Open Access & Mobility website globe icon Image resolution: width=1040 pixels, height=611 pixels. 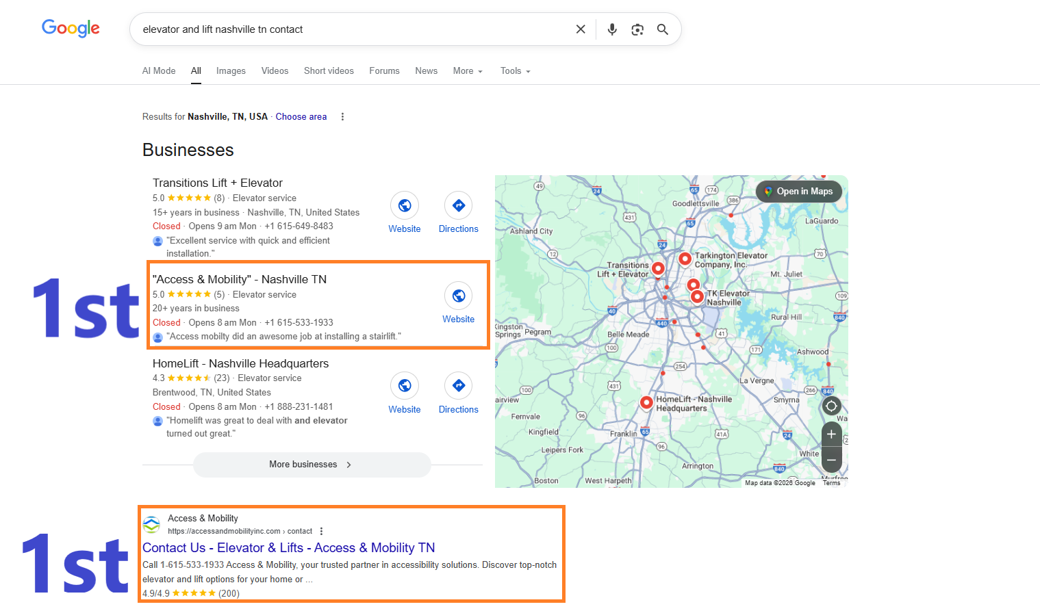[459, 296]
